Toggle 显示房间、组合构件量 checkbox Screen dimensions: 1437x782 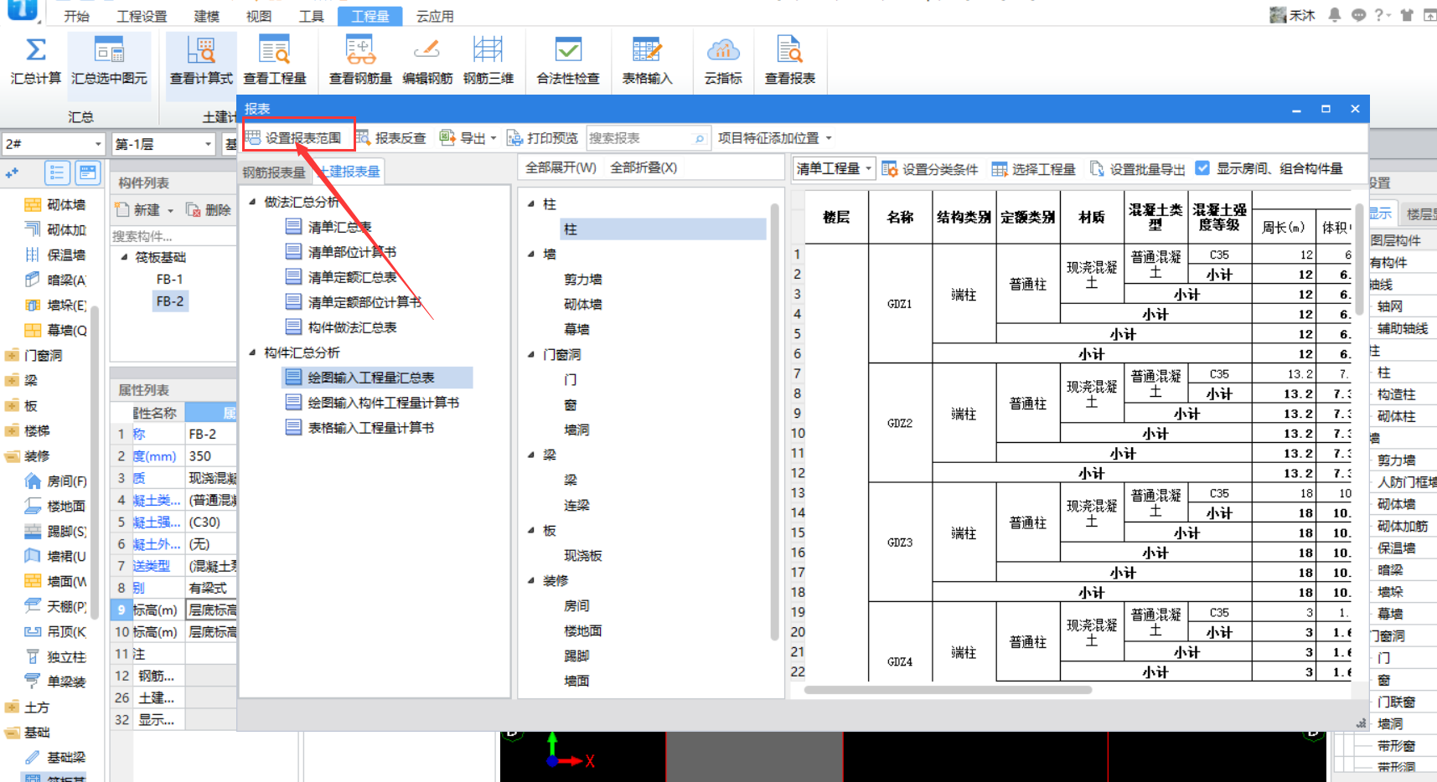[x=1202, y=168]
